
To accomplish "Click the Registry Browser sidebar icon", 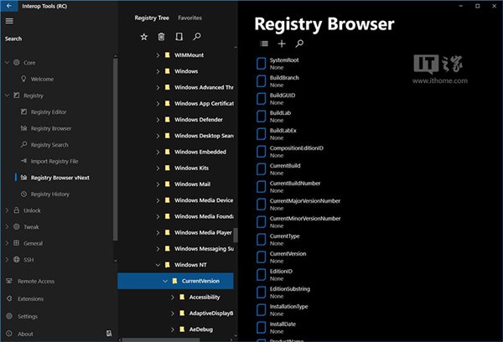I will click(x=23, y=128).
